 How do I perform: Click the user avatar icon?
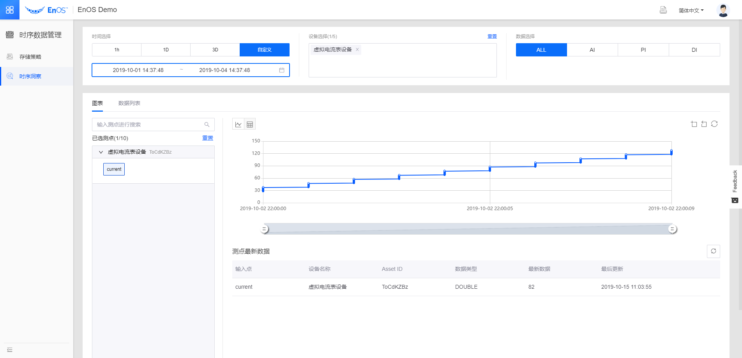click(723, 10)
